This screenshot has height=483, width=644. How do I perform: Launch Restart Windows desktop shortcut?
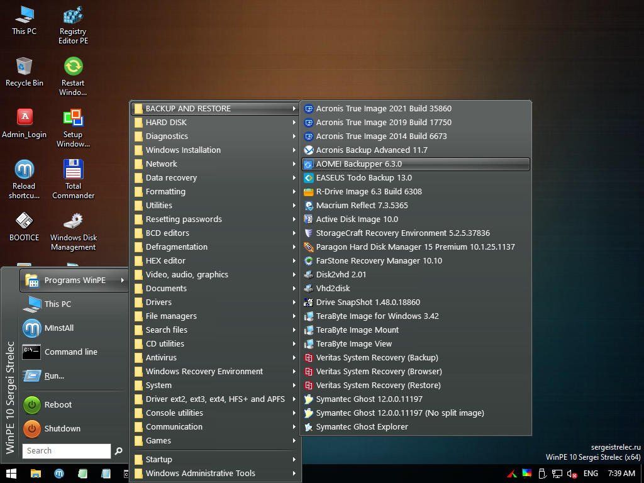click(73, 77)
